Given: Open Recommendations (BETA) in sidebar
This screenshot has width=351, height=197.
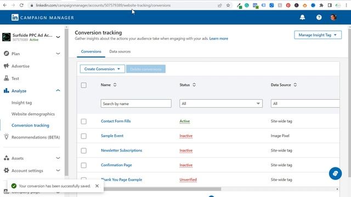Looking at the screenshot, I should [36, 137].
